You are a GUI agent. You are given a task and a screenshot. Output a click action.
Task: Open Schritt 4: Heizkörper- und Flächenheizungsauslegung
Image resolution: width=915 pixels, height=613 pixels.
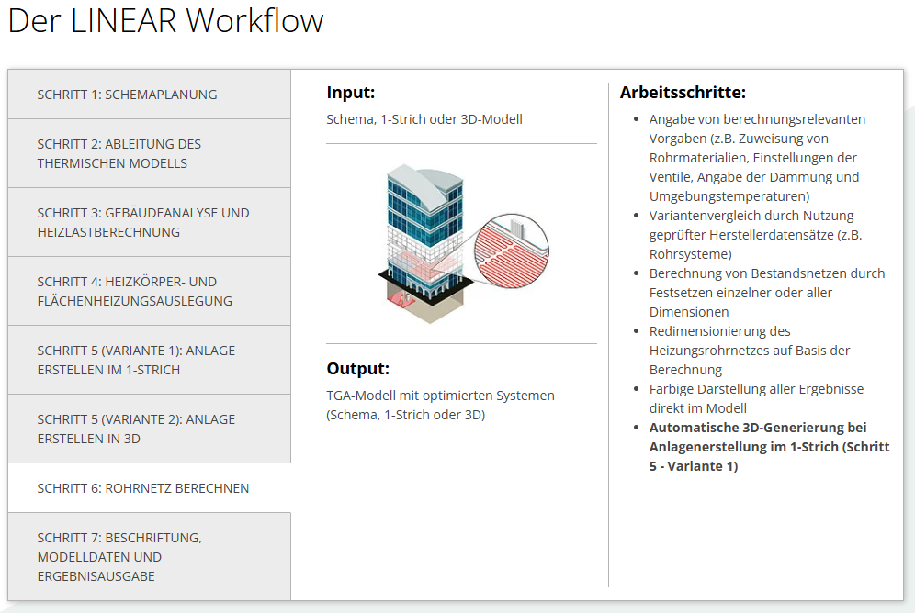pyautogui.click(x=134, y=291)
